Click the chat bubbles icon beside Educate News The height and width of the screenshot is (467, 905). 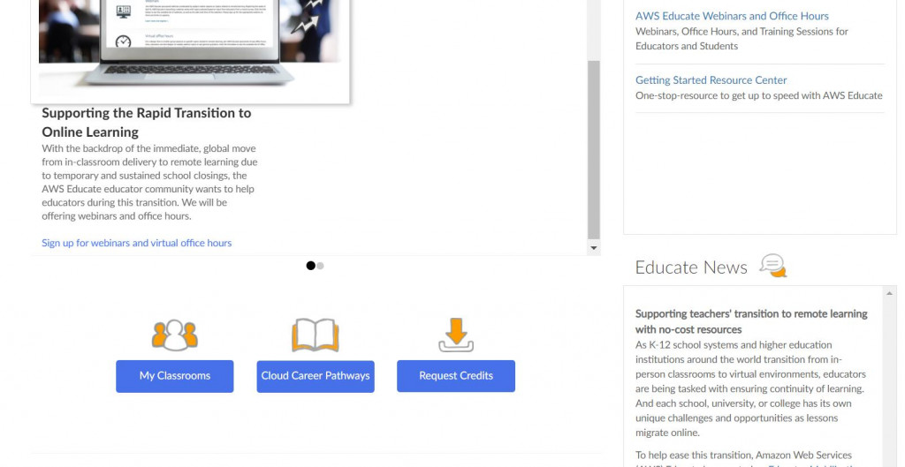(772, 266)
